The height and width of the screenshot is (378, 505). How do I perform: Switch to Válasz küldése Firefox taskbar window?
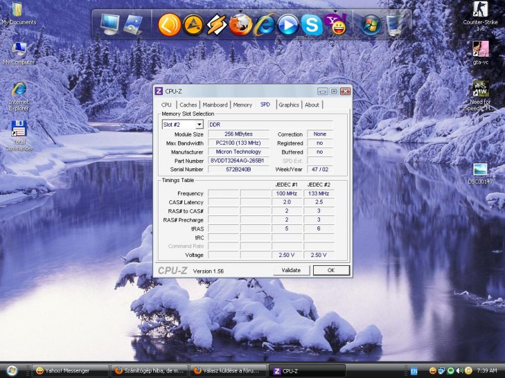click(229, 371)
